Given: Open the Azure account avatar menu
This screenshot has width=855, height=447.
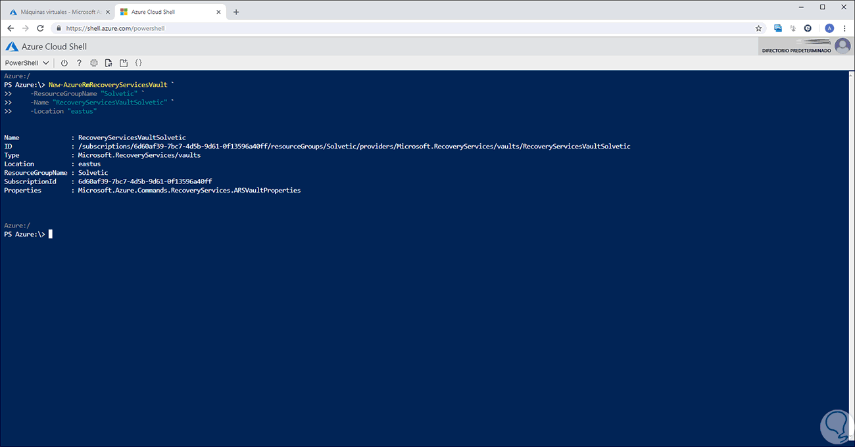Looking at the screenshot, I should click(x=842, y=46).
